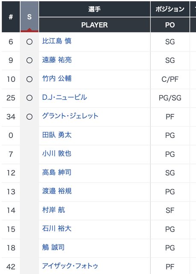View 渡邉 裕規 player details

coord(57,191)
